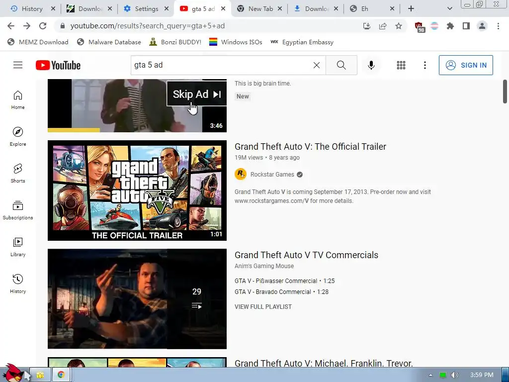Click the share page icon
This screenshot has height=382, width=509.
click(x=383, y=26)
